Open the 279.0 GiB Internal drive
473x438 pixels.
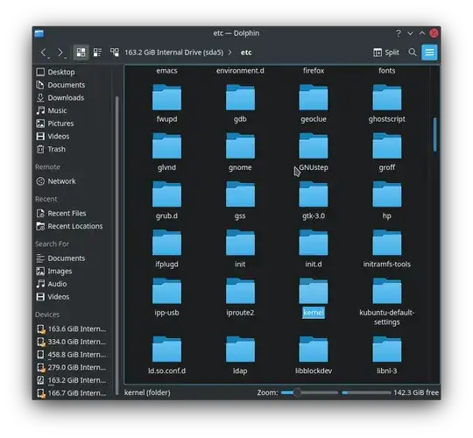(73, 367)
